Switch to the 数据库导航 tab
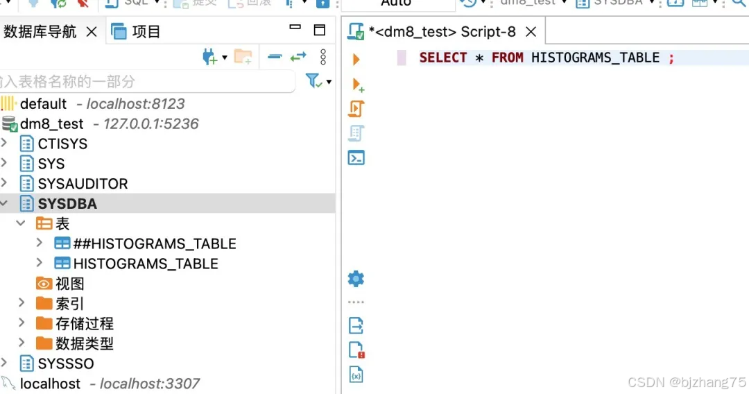The width and height of the screenshot is (749, 394). coord(40,31)
